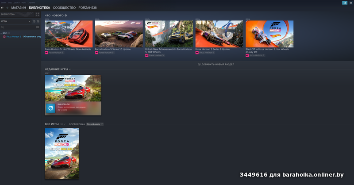354x185 pixels.
Task: Click pink Forza tag icon under Unlock New Achievements
Action: point(147,55)
